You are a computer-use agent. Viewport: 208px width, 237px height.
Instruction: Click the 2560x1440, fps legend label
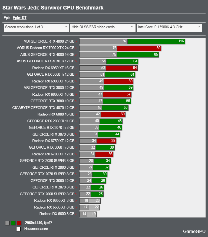[37, 223]
